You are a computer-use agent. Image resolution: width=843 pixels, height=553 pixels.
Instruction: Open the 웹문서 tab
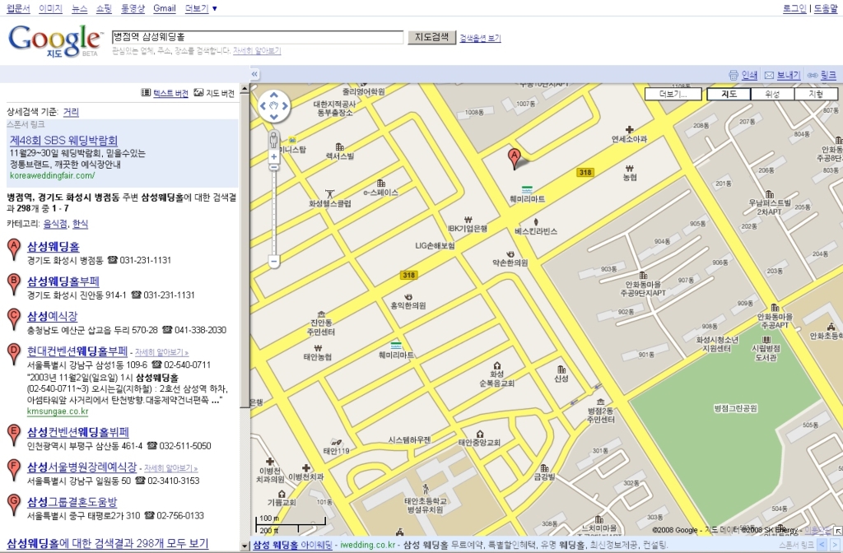(18, 8)
